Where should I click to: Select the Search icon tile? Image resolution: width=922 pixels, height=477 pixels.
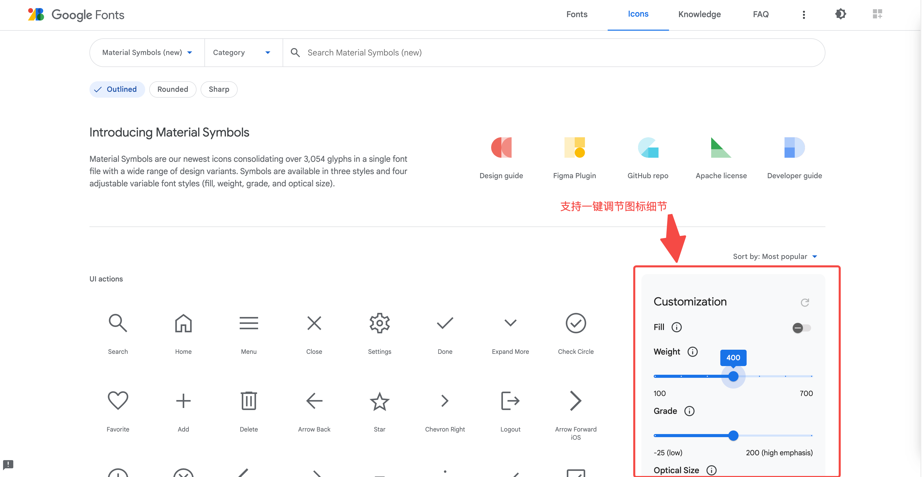[118, 333]
